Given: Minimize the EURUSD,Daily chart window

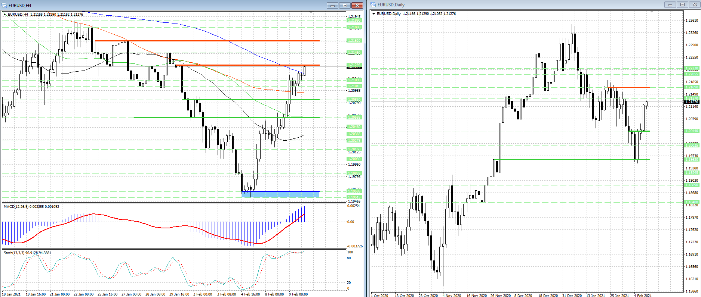Looking at the screenshot, I should coord(670,5).
